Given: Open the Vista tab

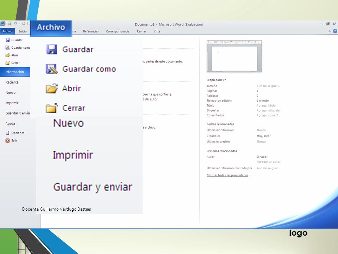Looking at the screenshot, I should [157, 31].
